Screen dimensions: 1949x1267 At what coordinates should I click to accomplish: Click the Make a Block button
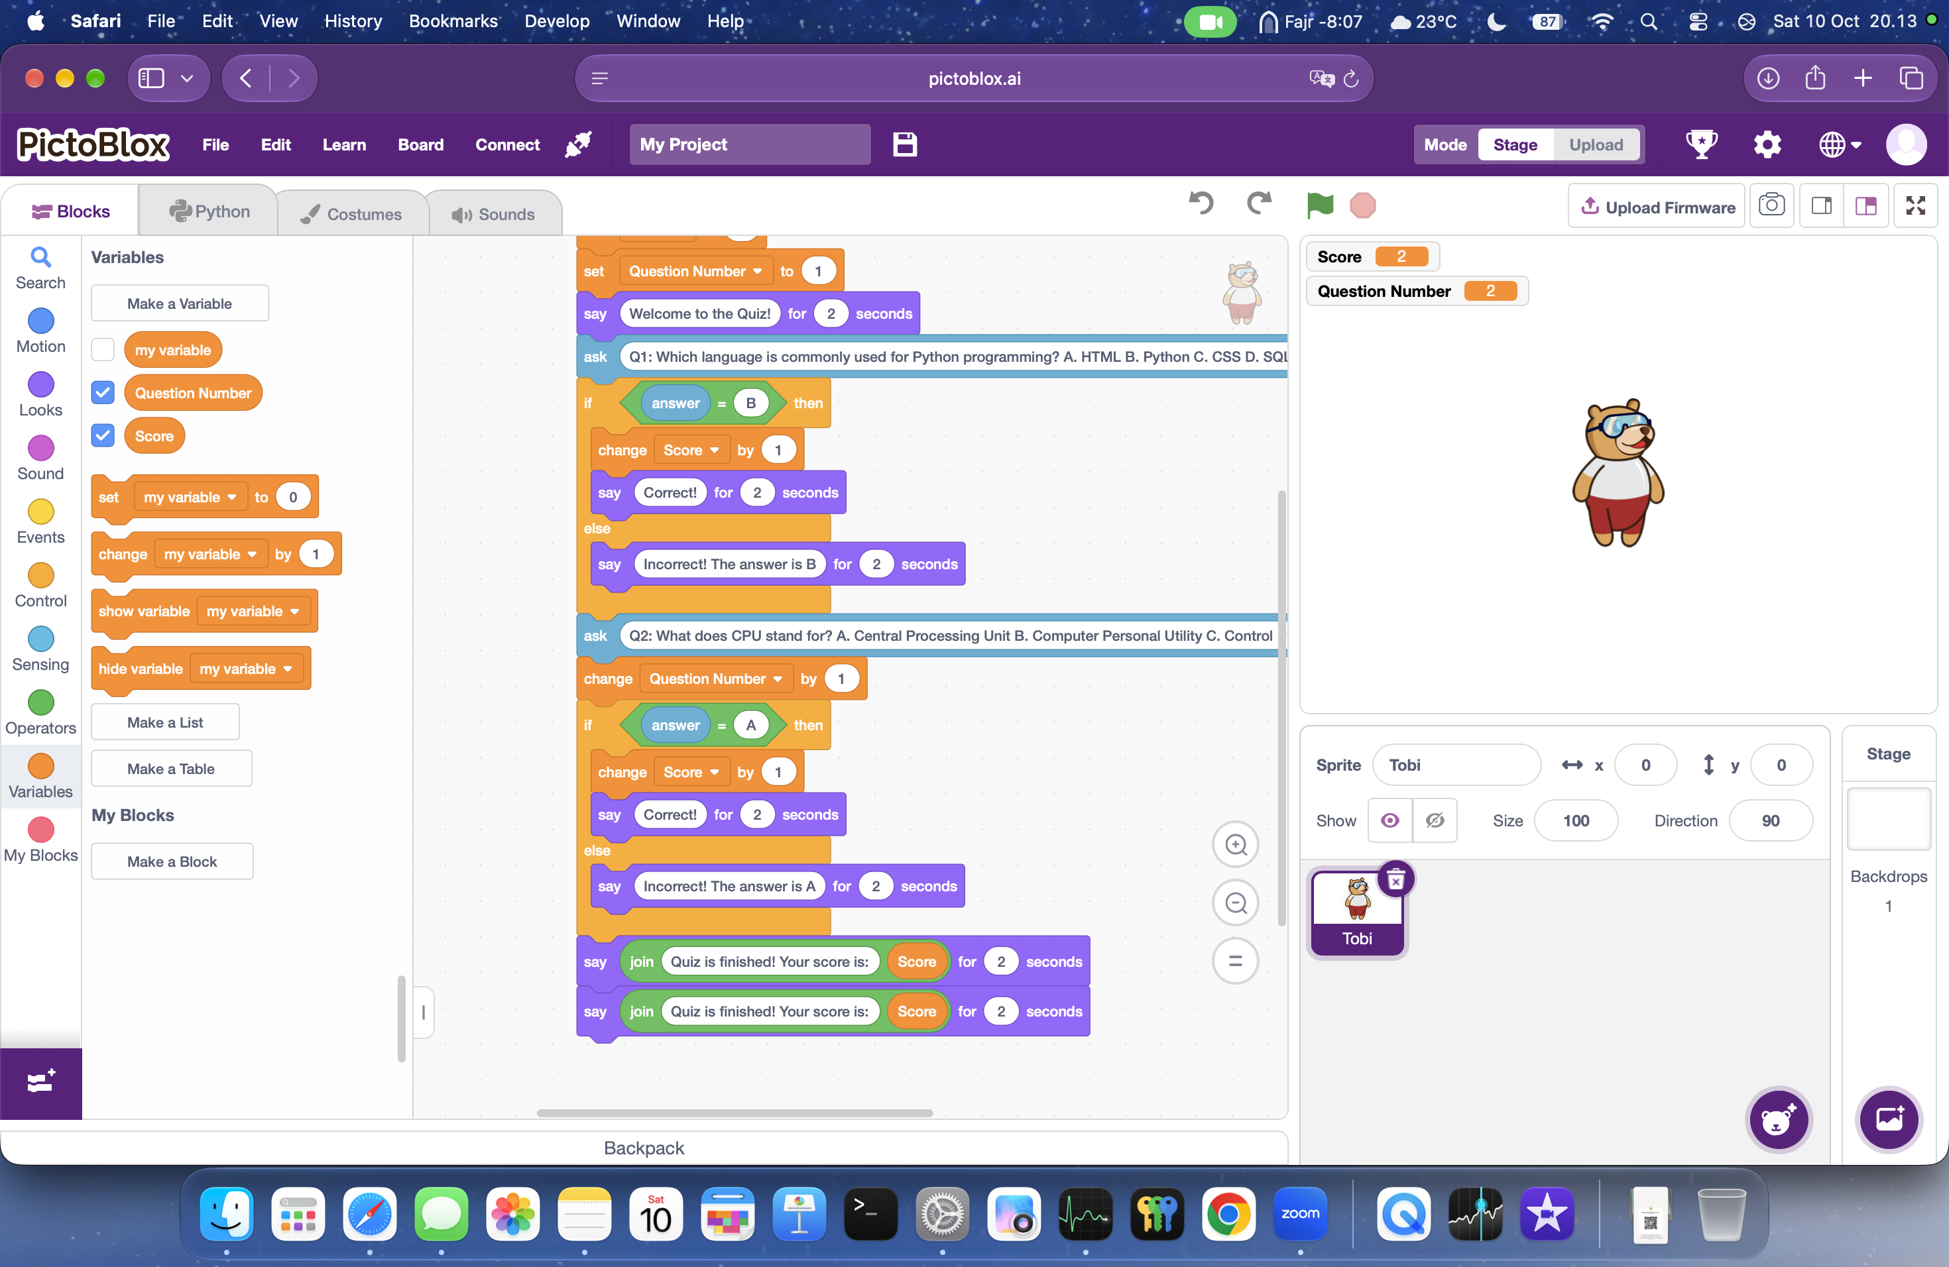(172, 861)
